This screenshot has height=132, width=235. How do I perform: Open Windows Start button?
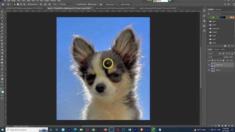pos(3,130)
